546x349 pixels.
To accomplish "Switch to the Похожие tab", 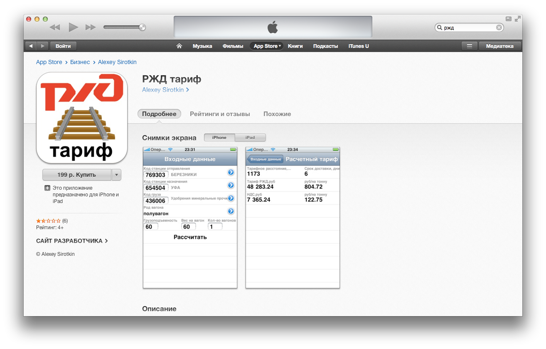I will 277,114.
